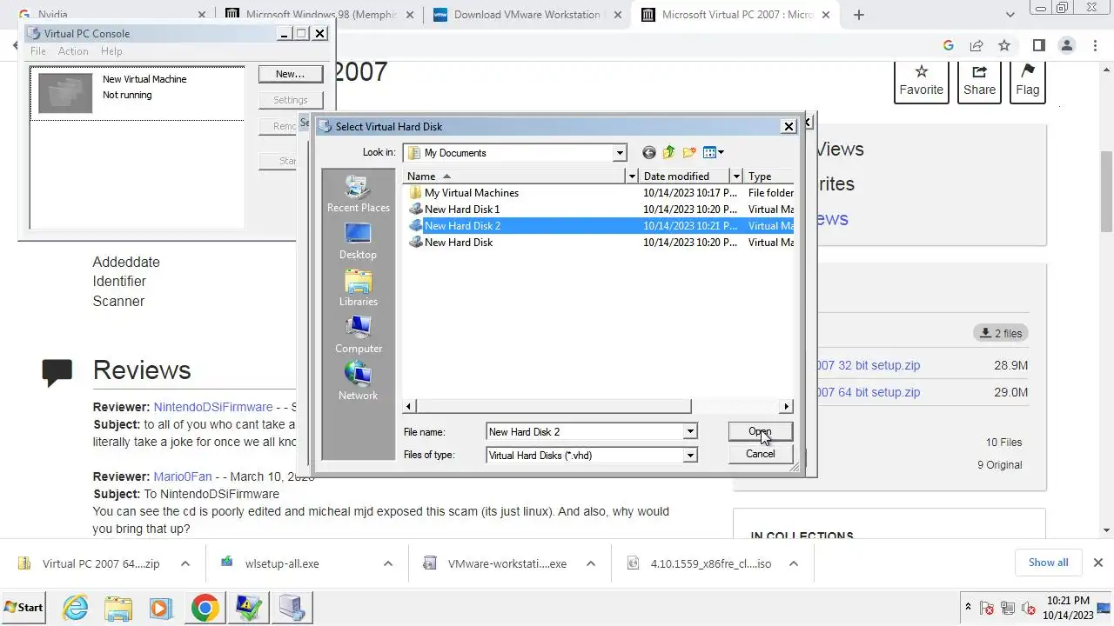Open 32 bit setup.zip download link
The height and width of the screenshot is (626, 1114).
[869, 365]
